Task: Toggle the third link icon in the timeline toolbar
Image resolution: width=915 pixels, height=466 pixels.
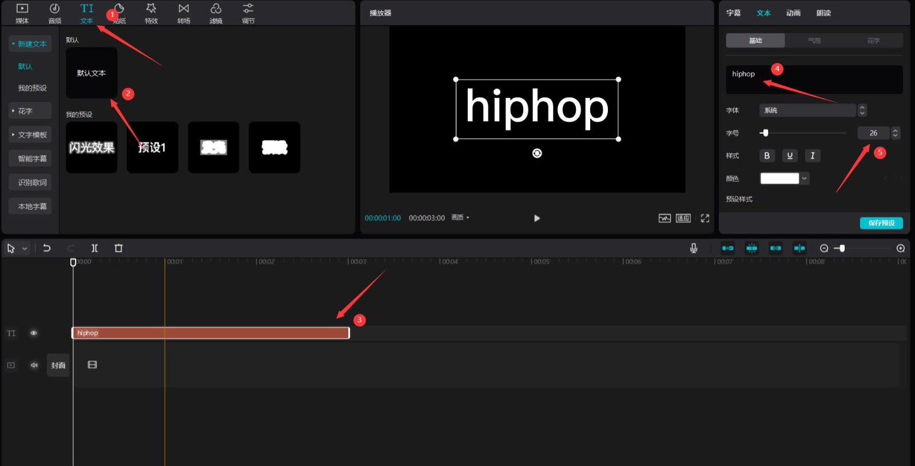Action: coord(775,248)
